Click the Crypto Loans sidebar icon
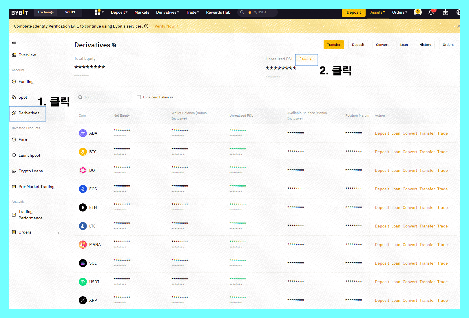469x318 pixels. point(14,171)
